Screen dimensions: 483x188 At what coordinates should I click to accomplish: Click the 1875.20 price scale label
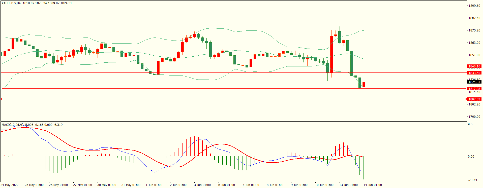point(474,30)
